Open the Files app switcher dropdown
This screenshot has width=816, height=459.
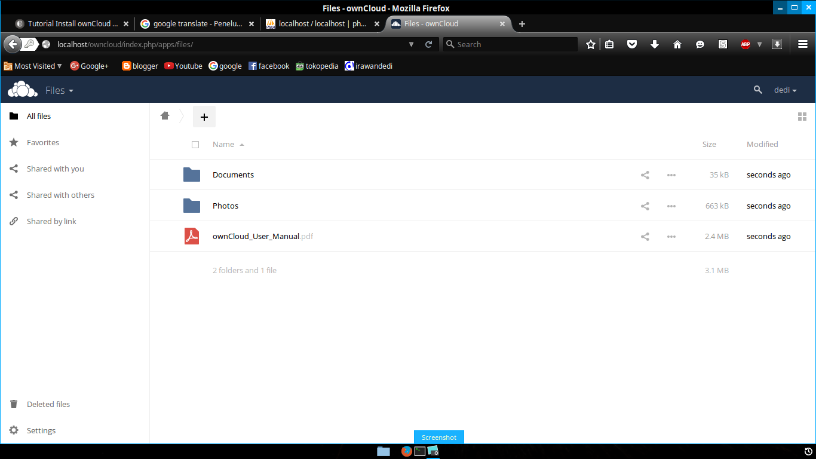pyautogui.click(x=59, y=90)
